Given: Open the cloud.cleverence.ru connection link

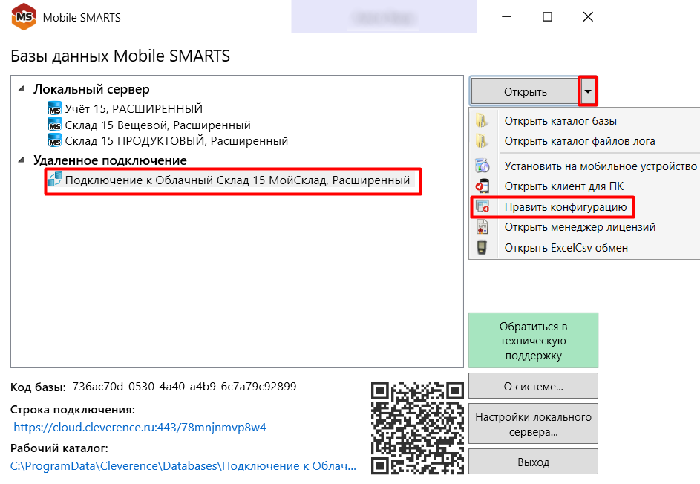Looking at the screenshot, I should click(x=140, y=428).
